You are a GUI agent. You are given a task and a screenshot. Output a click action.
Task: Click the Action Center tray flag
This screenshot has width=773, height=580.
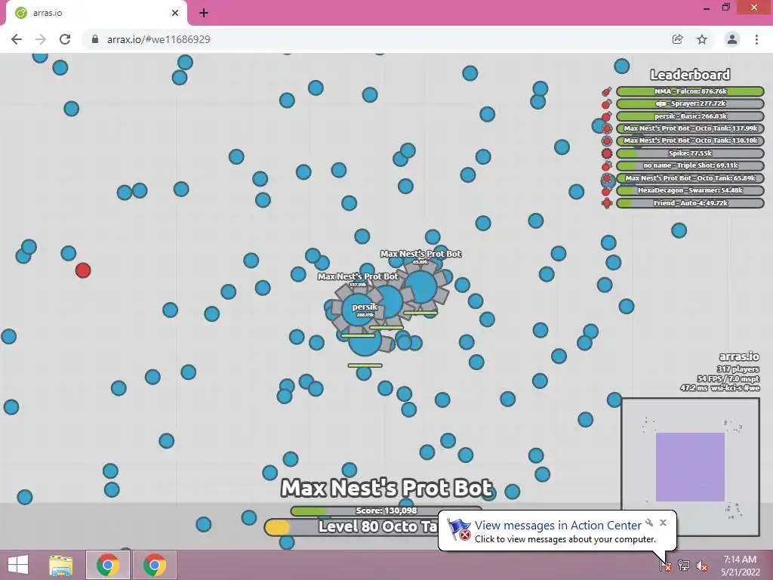pyautogui.click(x=665, y=565)
